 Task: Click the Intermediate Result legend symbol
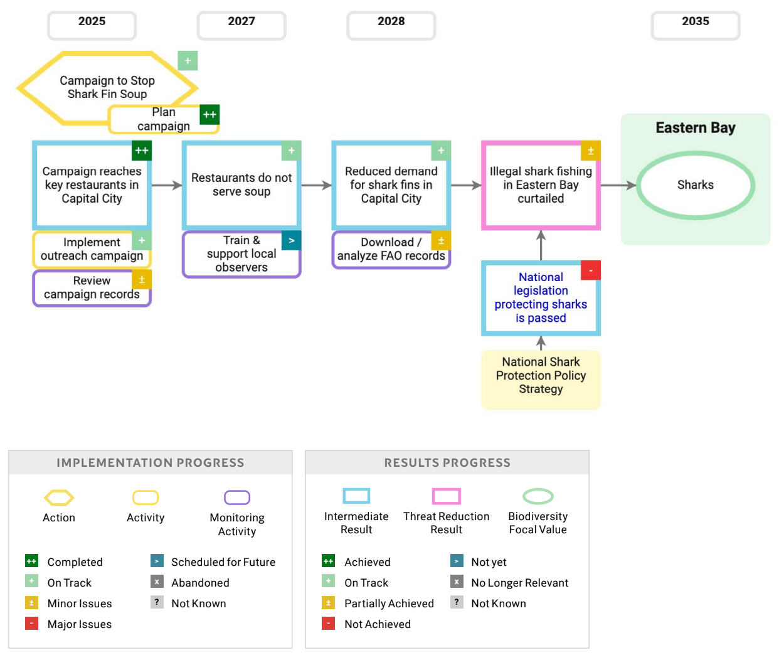pyautogui.click(x=356, y=496)
